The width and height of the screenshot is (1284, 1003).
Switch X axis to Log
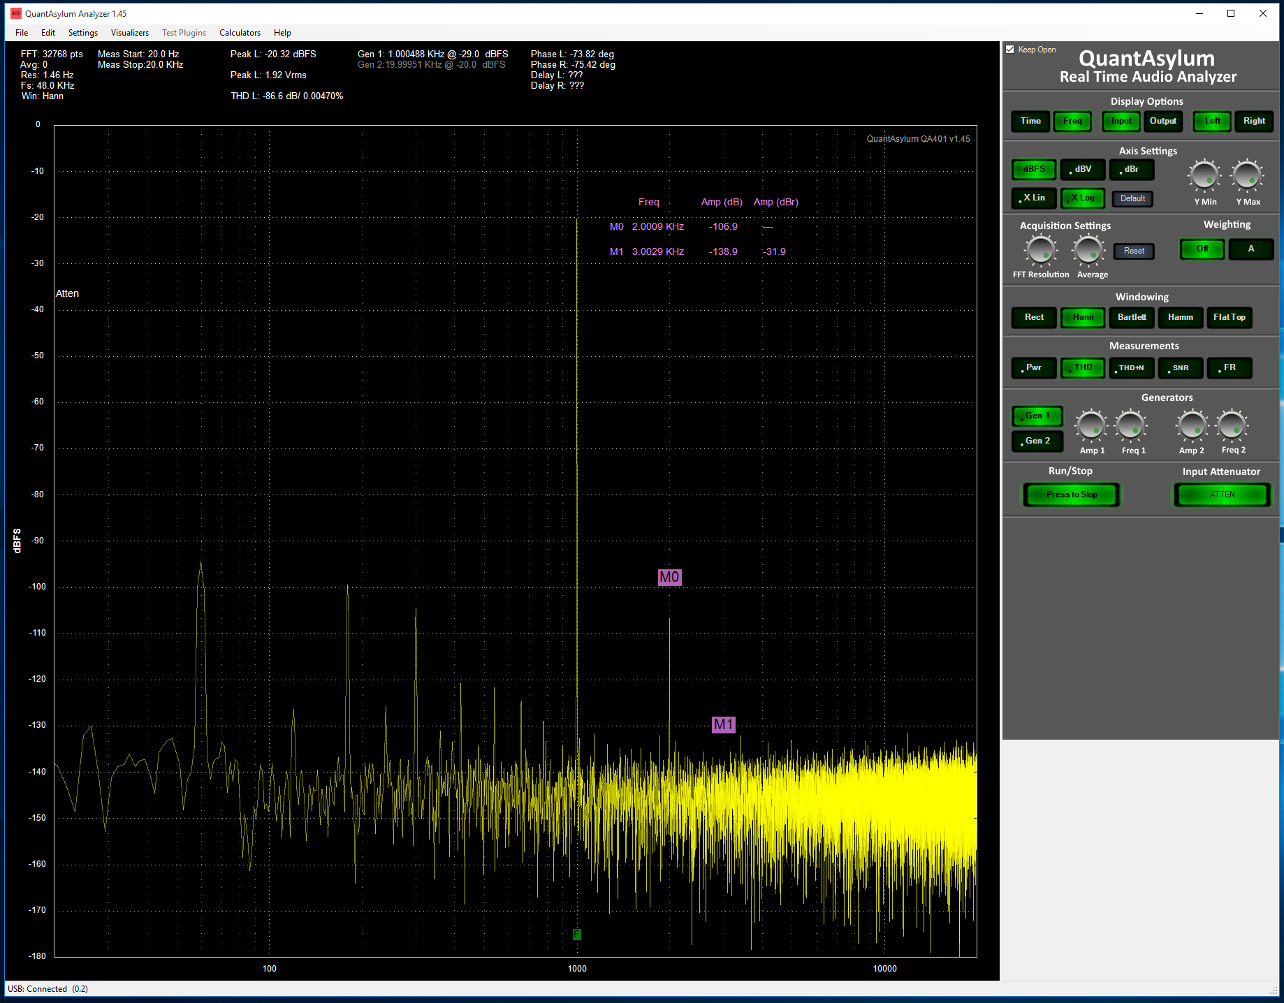click(1083, 198)
